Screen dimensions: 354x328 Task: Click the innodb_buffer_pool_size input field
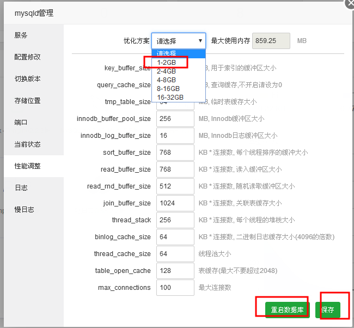pos(175,119)
